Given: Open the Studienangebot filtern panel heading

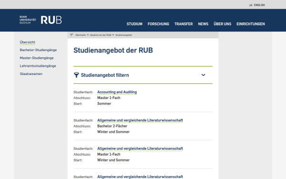Looking at the screenshot, I should (105, 75).
